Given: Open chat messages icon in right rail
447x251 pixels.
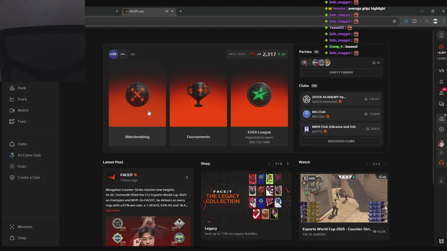Looking at the screenshot, I should click(x=441, y=104).
